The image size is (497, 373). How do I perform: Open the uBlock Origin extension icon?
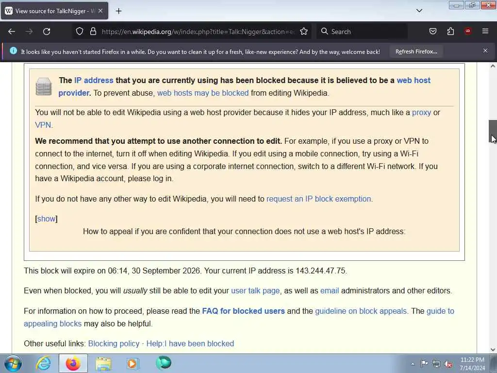[468, 31]
